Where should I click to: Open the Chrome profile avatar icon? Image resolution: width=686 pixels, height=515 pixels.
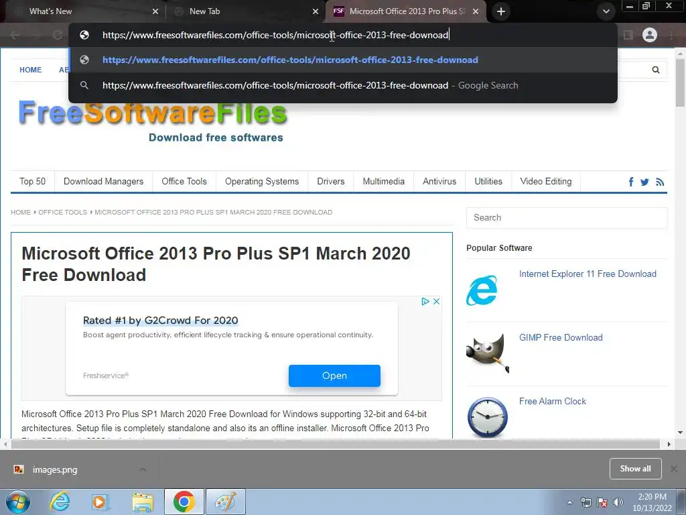[x=650, y=35]
